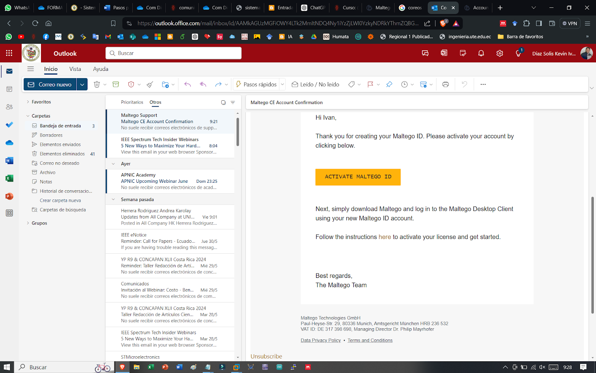
Task: Switch to the Ayuda ribbon tab
Action: tap(101, 69)
